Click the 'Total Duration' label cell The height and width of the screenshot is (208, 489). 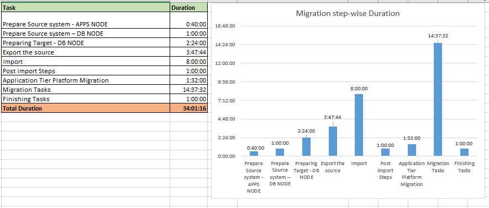pos(86,108)
